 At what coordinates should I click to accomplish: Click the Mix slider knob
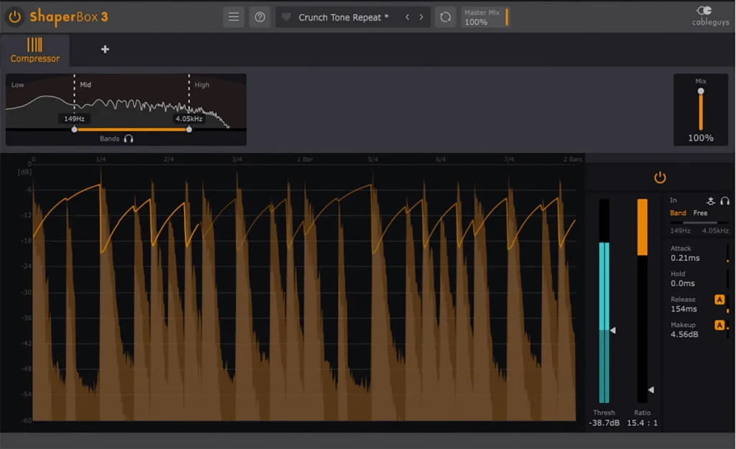(x=700, y=91)
